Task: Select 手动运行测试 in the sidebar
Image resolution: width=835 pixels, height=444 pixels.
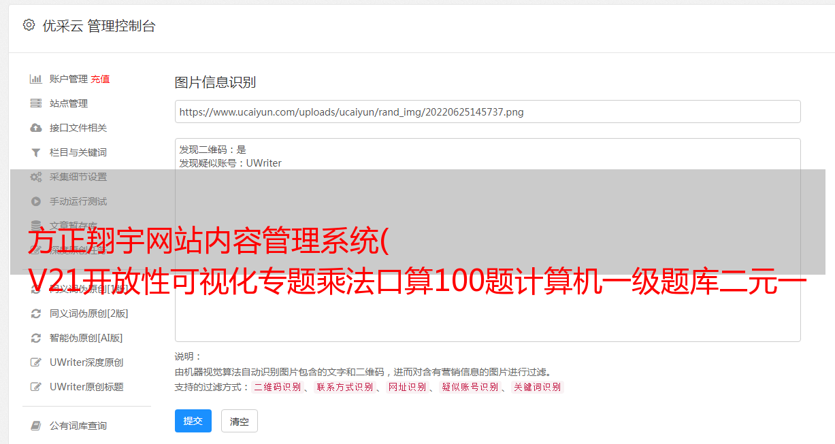Action: pos(78,201)
